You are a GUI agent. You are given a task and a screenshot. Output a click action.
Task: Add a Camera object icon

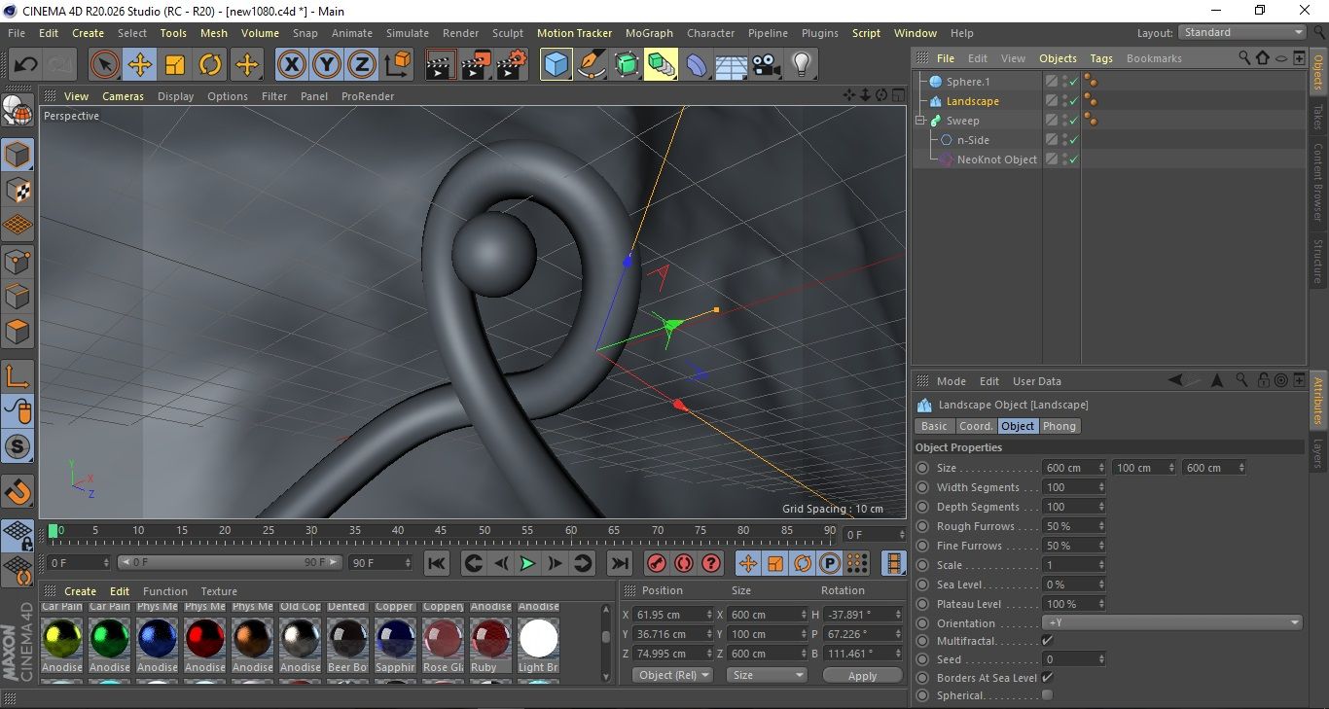point(767,65)
